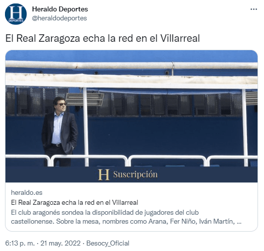Viewport: 264px width, 251px height.
Task: Open the Besocy_Oficial source link
Action: (108, 243)
